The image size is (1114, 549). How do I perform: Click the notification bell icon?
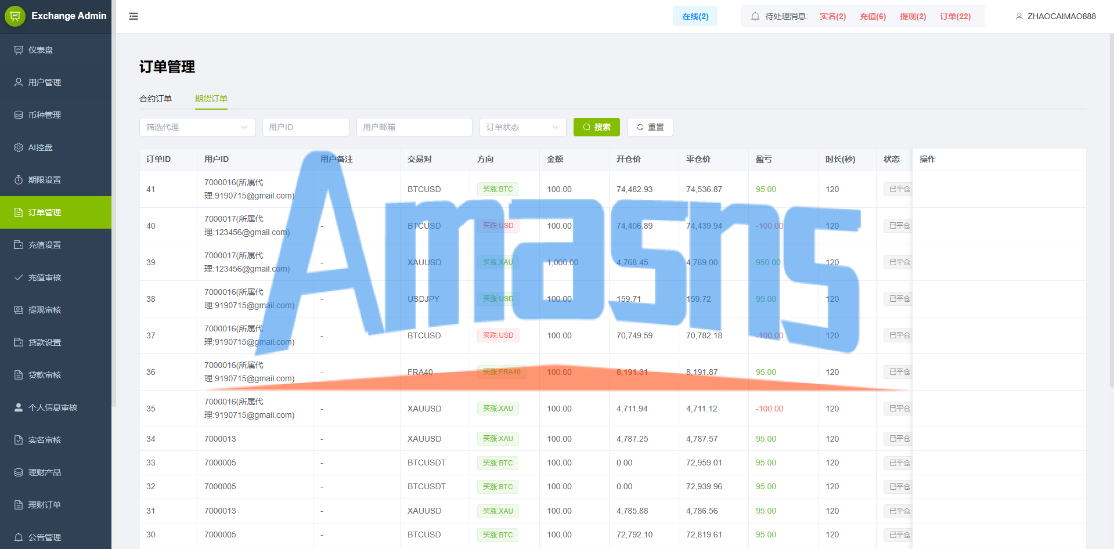[x=755, y=16]
